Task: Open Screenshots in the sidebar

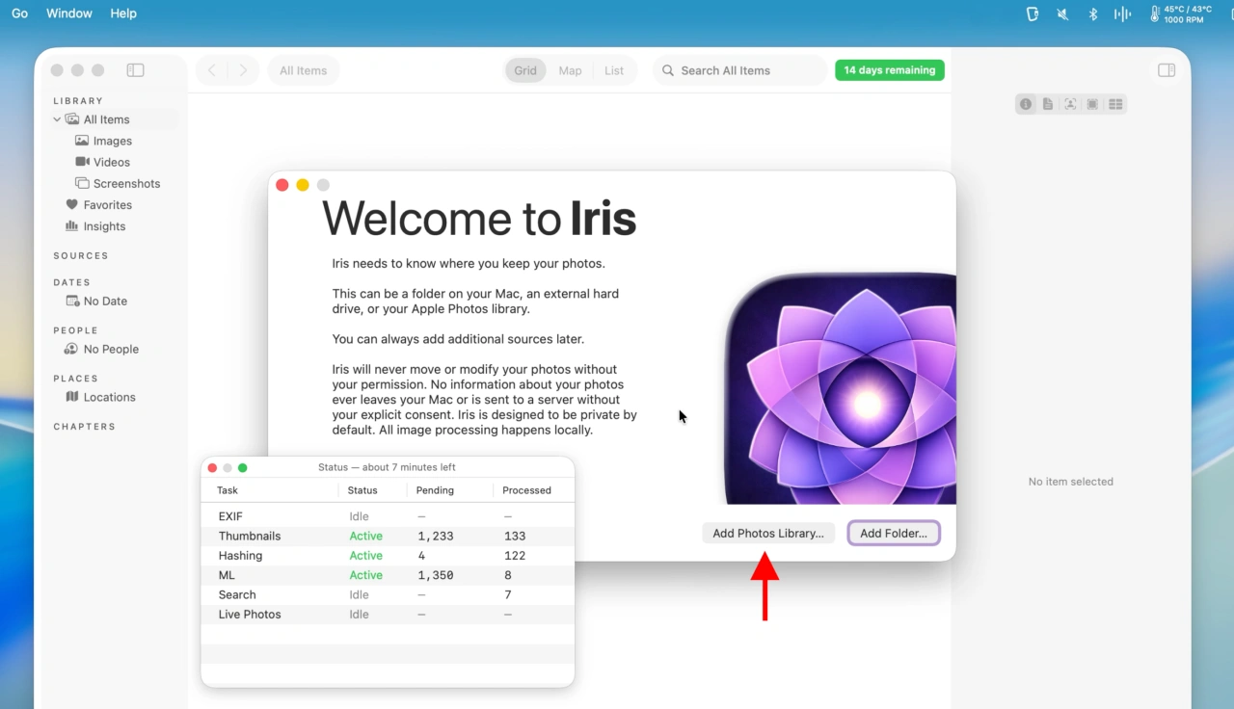Action: click(x=126, y=183)
